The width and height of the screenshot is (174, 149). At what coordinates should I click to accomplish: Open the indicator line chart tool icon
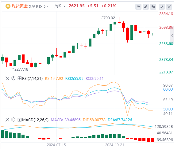(138, 7)
